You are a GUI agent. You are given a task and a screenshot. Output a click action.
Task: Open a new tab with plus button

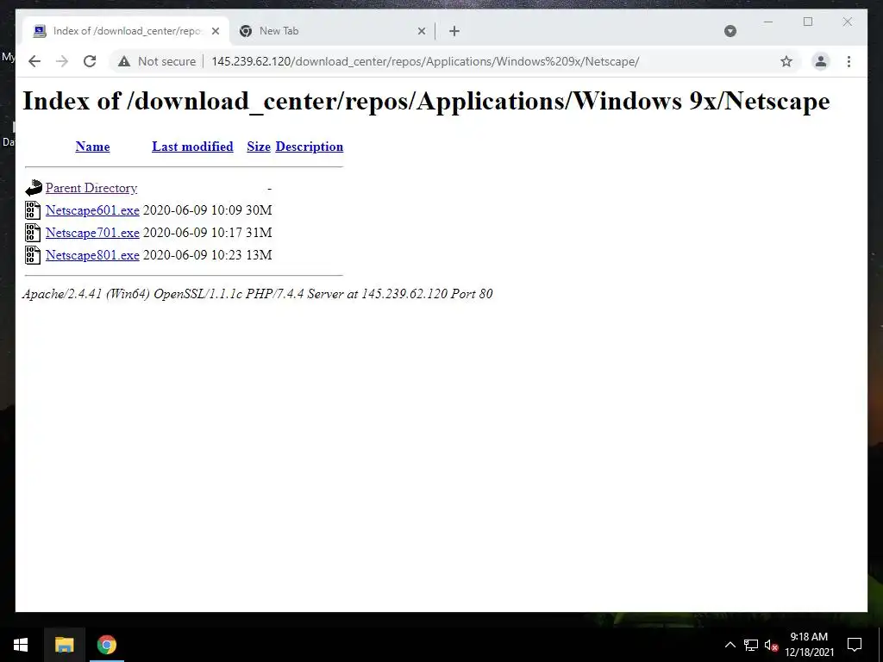pos(454,31)
